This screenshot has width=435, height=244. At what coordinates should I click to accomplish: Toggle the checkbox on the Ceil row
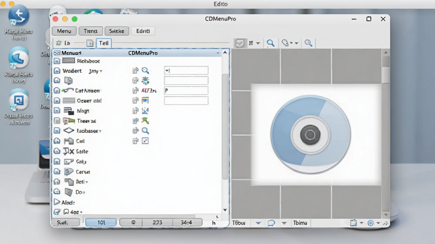57,141
